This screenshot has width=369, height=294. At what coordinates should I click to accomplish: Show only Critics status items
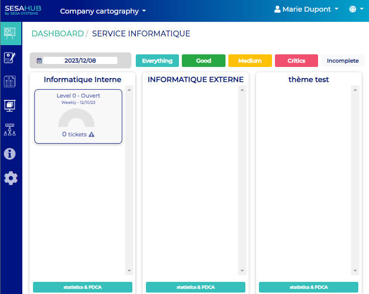click(x=296, y=61)
